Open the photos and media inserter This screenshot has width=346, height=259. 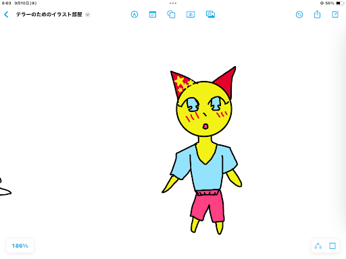coord(210,15)
